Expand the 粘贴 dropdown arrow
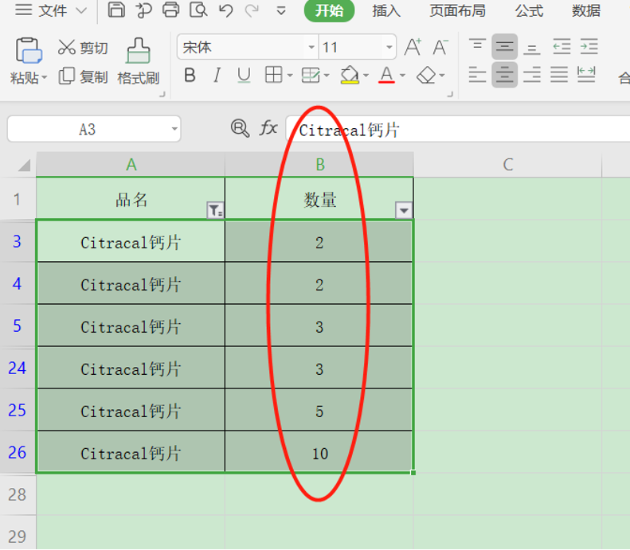Viewport: 630px width, 550px height. [x=44, y=77]
